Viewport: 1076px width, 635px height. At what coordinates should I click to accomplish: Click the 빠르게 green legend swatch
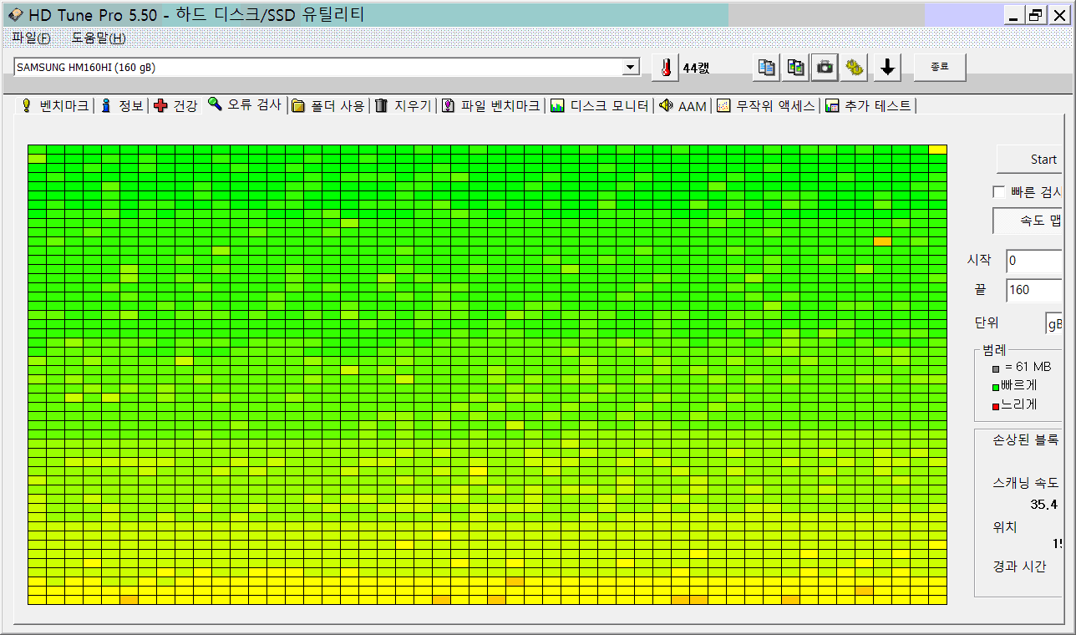[x=996, y=387]
